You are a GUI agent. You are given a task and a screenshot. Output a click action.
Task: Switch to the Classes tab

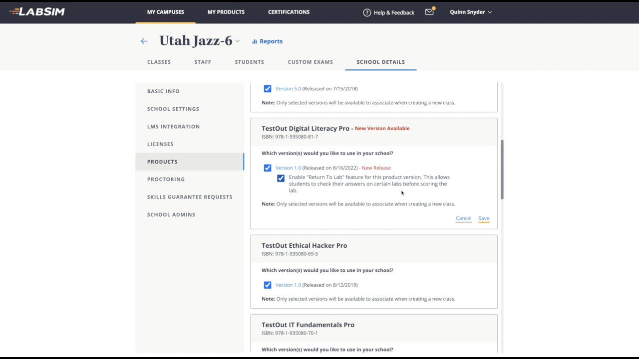pyautogui.click(x=159, y=62)
